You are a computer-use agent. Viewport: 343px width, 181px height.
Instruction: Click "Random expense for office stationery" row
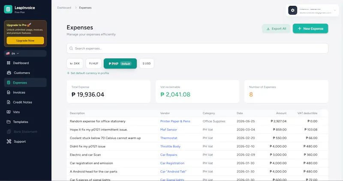coord(197,121)
